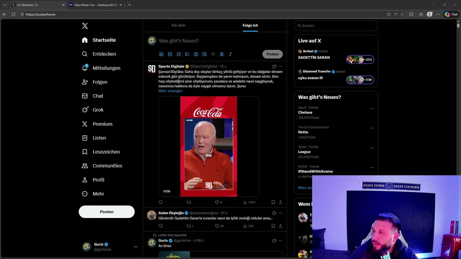
Task: Open the browser settings three-dot menu
Action: tap(438, 14)
